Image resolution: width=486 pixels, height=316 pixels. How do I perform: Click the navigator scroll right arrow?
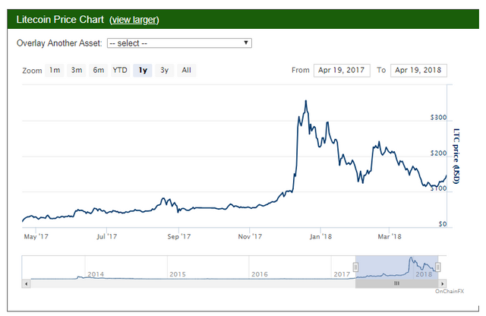442,283
